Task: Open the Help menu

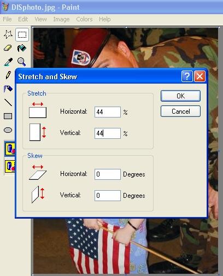Action: click(x=105, y=19)
